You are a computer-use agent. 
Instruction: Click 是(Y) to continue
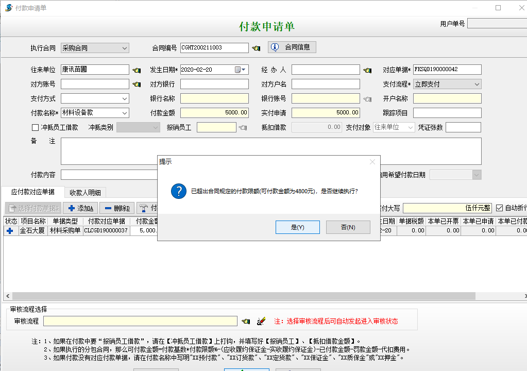coord(297,227)
